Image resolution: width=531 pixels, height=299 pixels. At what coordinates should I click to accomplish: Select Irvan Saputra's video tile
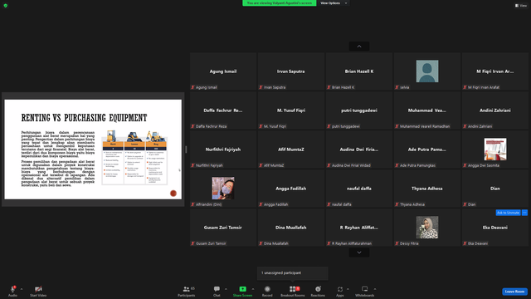tap(291, 71)
